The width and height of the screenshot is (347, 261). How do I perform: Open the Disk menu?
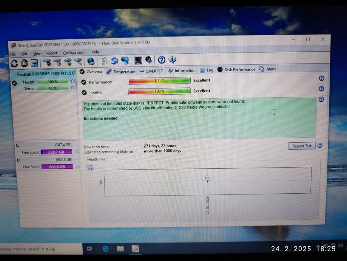click(x=25, y=54)
